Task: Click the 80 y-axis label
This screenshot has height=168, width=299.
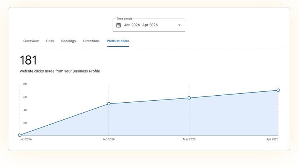Action: [x=25, y=84]
